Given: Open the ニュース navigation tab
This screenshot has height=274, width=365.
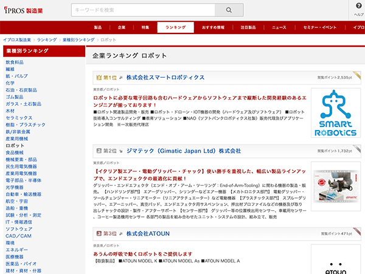Looking at the screenshot, I should [x=279, y=27].
